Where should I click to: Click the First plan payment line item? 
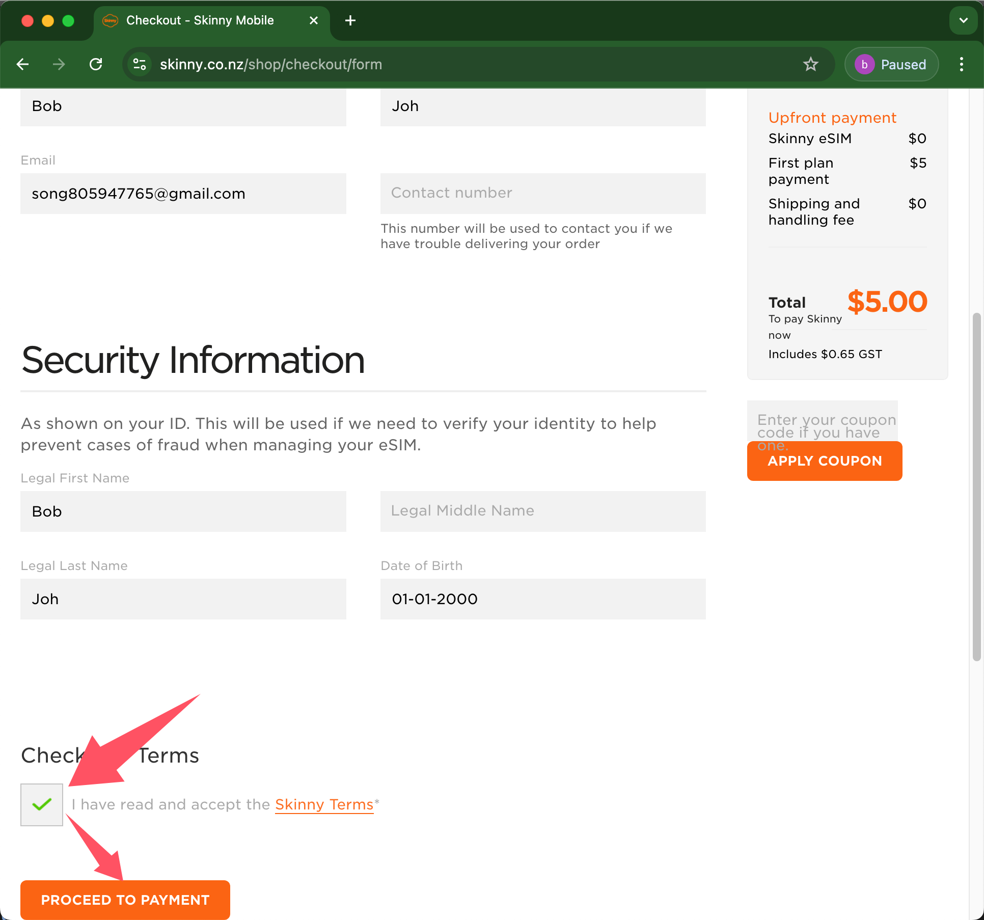click(x=847, y=171)
